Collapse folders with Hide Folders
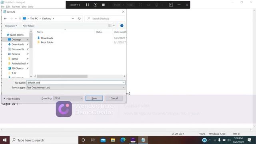Screen dimensions: 256x144 (12, 99)
